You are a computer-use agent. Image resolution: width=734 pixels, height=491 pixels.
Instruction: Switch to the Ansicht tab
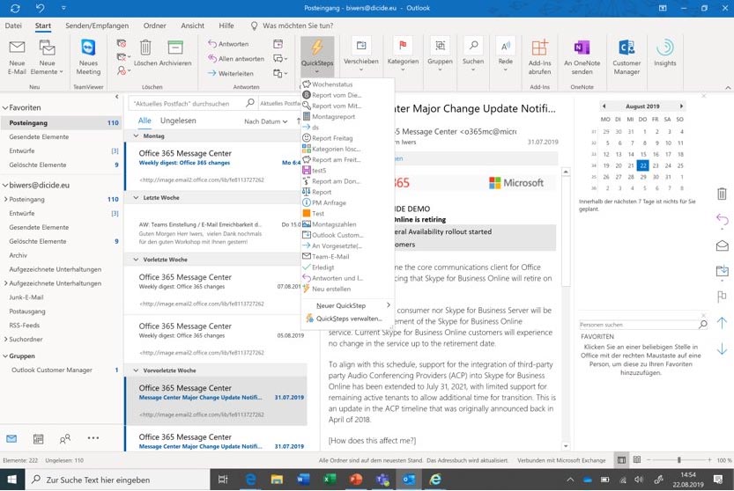click(192, 26)
